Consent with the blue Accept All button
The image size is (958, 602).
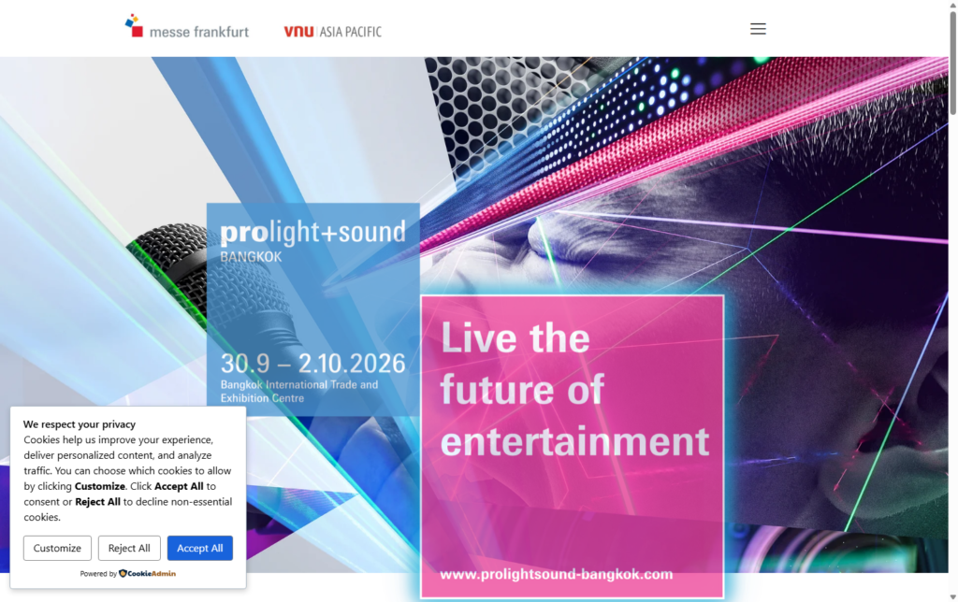[200, 548]
